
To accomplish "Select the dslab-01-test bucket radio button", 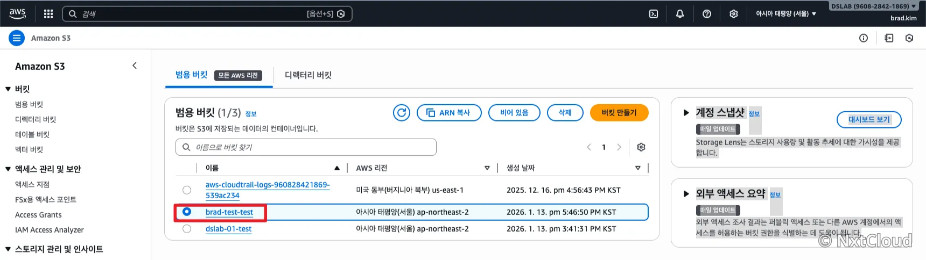I will pyautogui.click(x=187, y=229).
